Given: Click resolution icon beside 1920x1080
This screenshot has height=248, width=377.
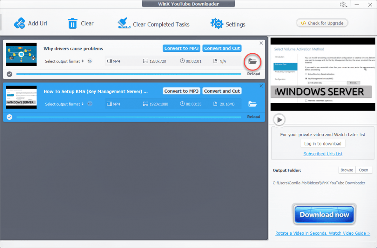Looking at the screenshot, I should click(x=145, y=104).
